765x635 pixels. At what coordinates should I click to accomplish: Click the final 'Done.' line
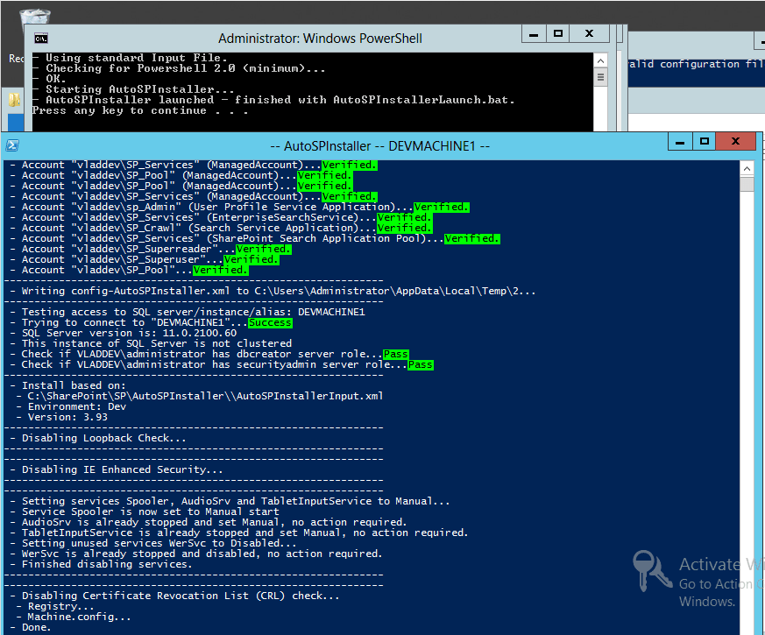click(31, 628)
